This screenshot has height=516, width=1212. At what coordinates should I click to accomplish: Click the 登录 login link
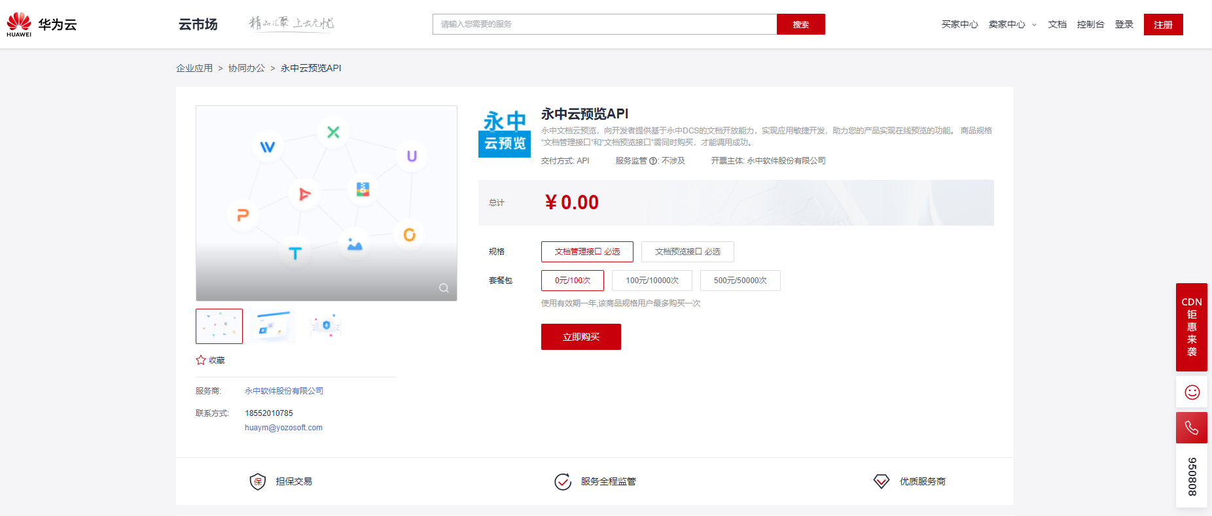pyautogui.click(x=1124, y=24)
